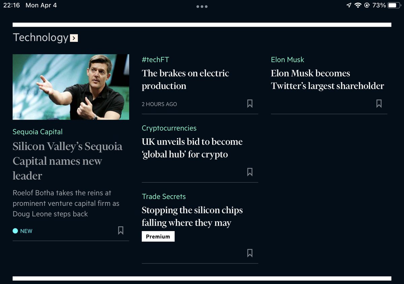
Task: Open the Technology section arrow
Action: pos(74,38)
